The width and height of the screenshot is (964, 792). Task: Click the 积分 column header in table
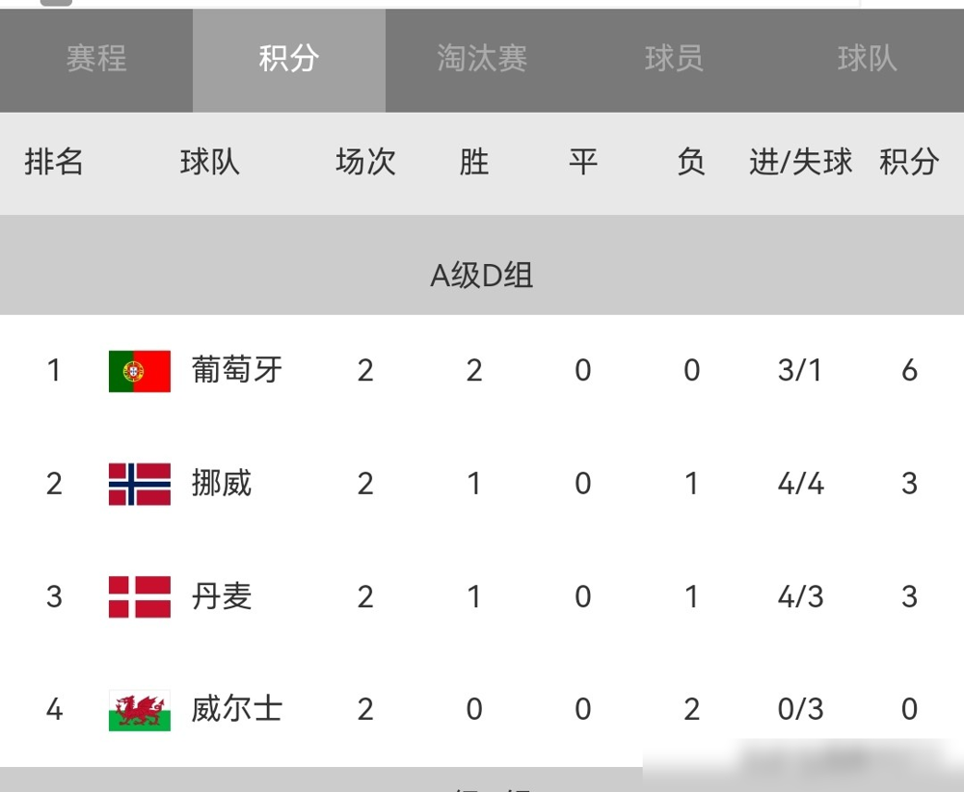[909, 162]
